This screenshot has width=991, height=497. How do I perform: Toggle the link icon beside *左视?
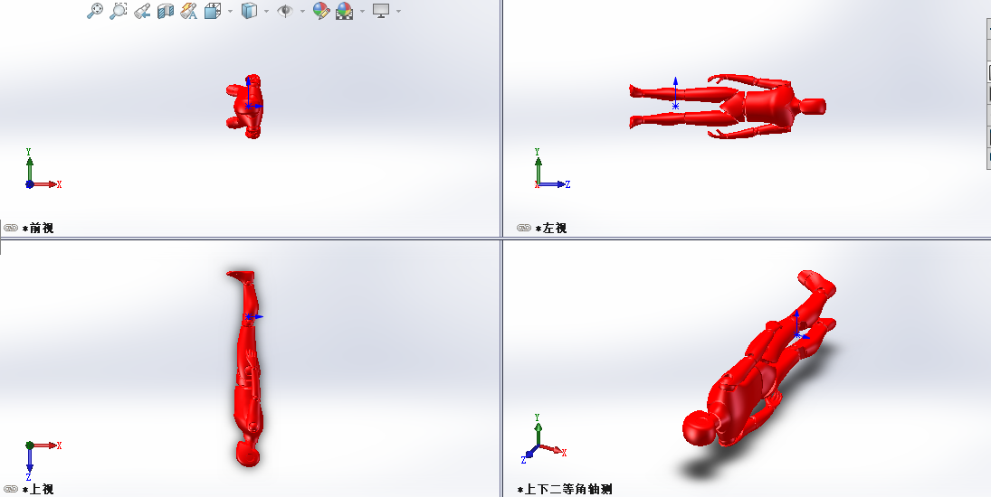point(523,229)
